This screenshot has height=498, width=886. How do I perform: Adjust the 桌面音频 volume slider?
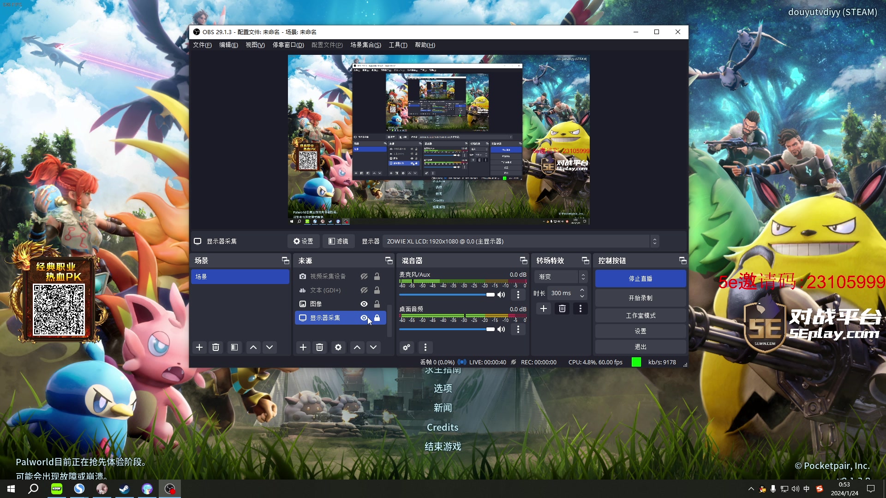[x=447, y=329]
